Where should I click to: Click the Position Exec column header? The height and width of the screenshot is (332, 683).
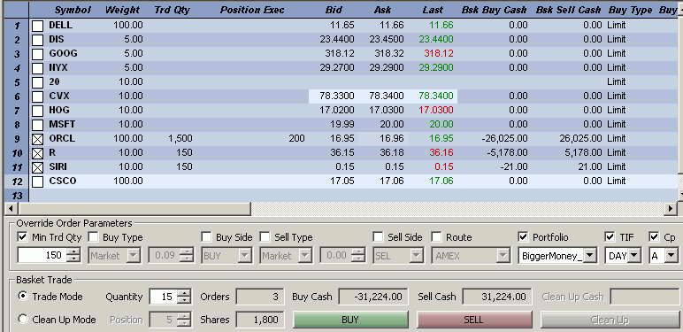252,10
